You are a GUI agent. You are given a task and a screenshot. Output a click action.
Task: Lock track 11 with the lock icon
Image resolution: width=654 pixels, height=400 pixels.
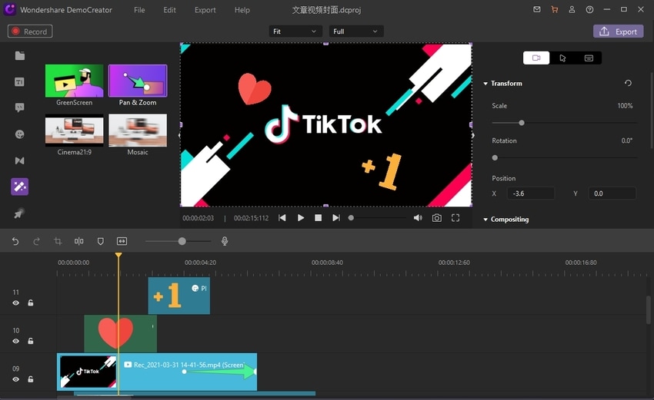click(x=31, y=302)
